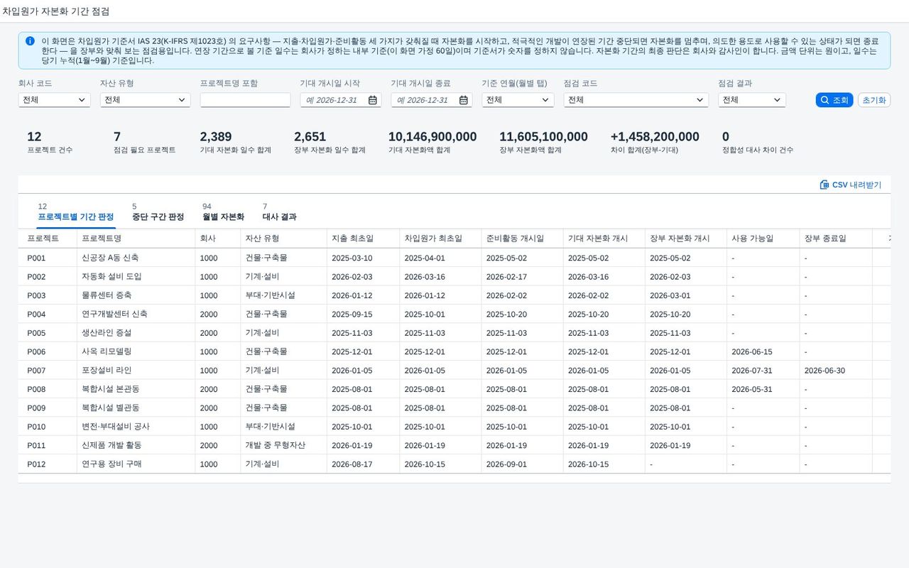Click 사용 가능일 value 2026-06-15
This screenshot has width=909, height=568.
click(x=752, y=352)
